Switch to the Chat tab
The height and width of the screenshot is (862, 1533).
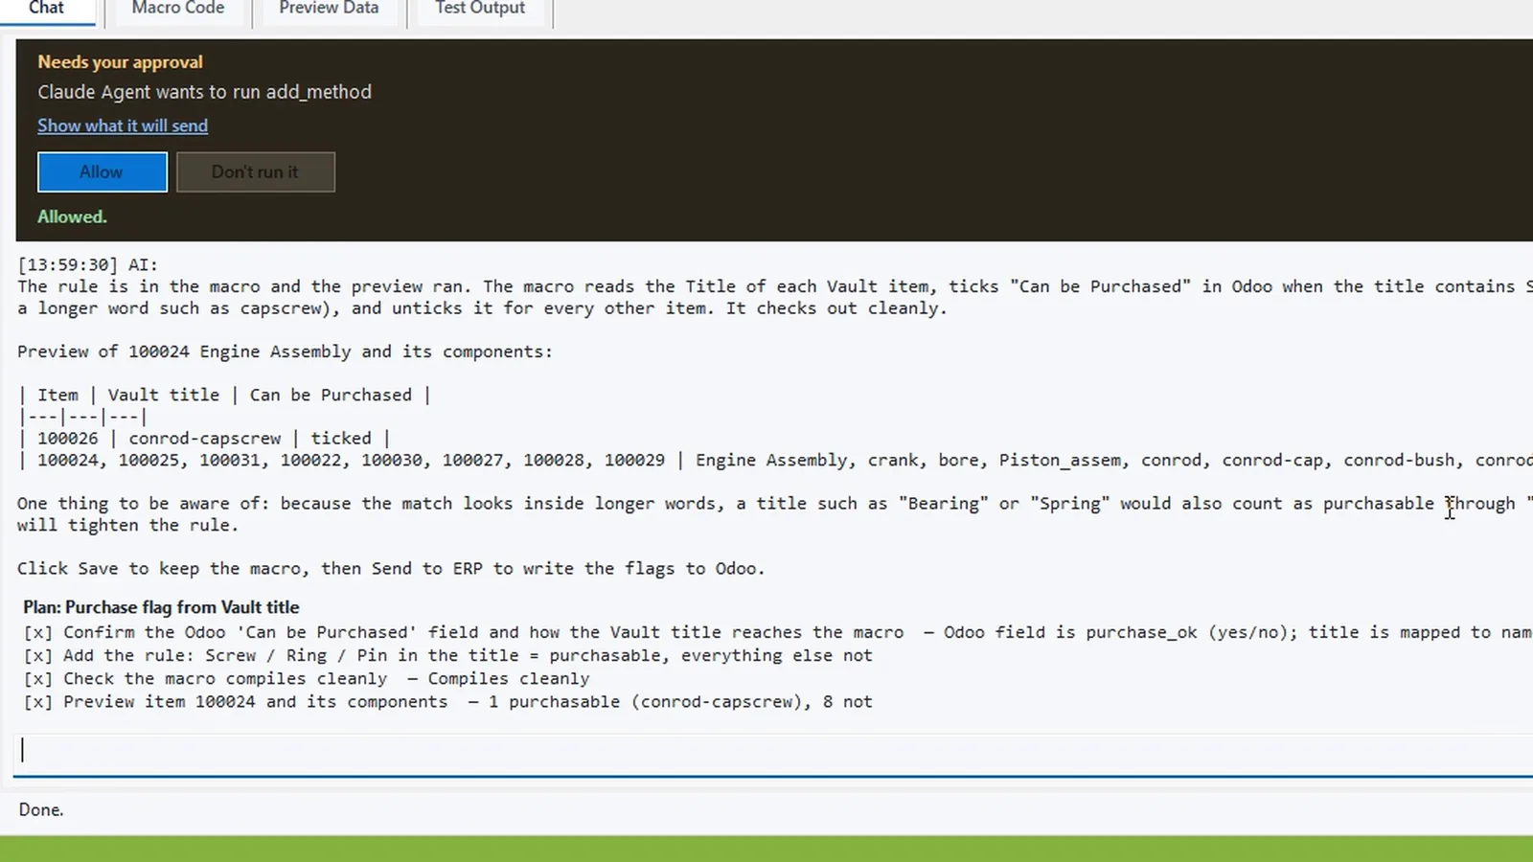click(x=46, y=9)
